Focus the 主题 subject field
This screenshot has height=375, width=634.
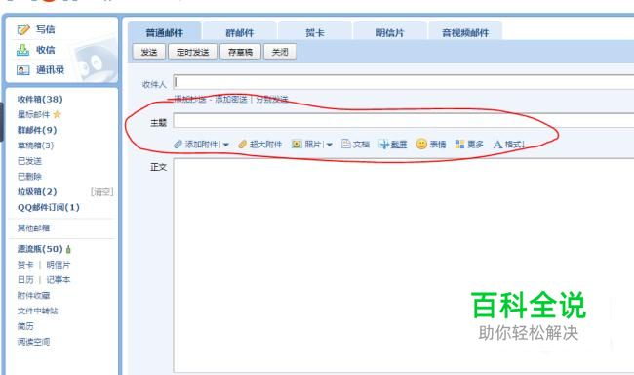[x=404, y=121]
